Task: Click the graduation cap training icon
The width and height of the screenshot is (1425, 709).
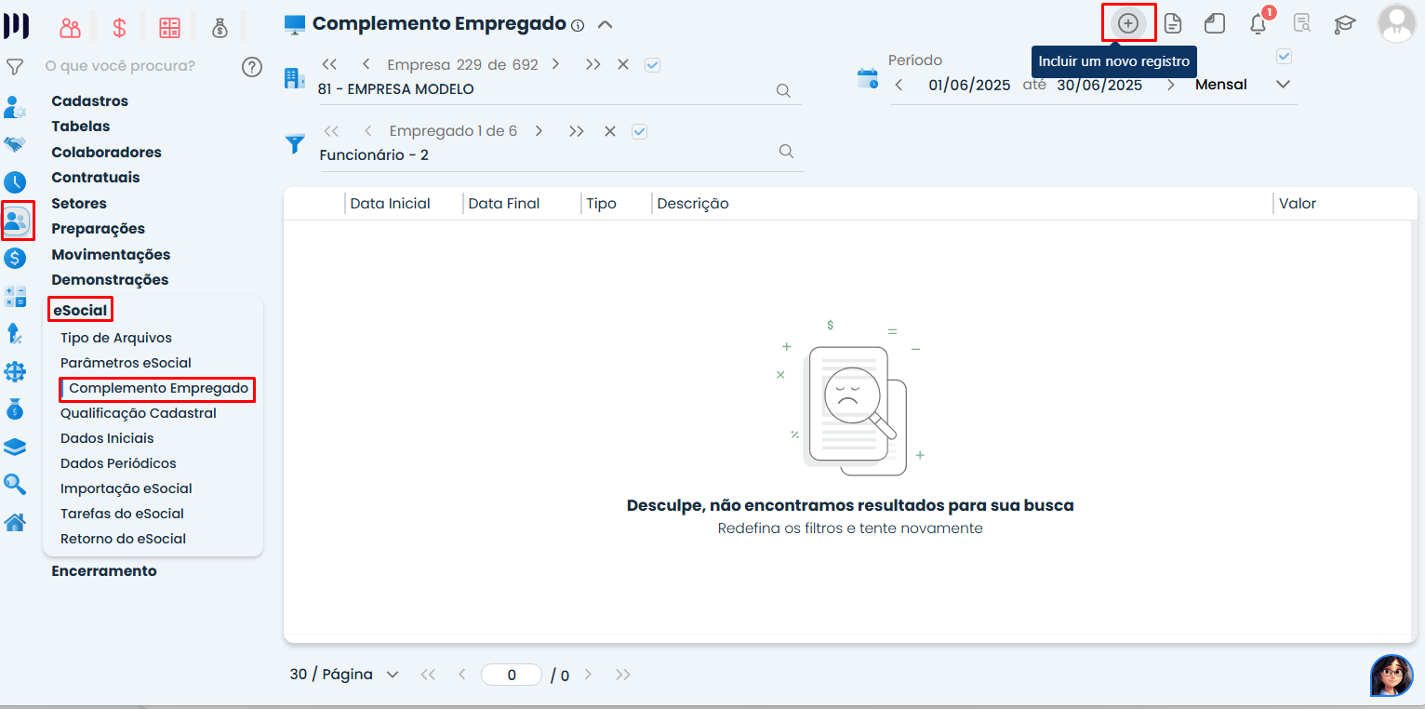Action: pyautogui.click(x=1344, y=24)
